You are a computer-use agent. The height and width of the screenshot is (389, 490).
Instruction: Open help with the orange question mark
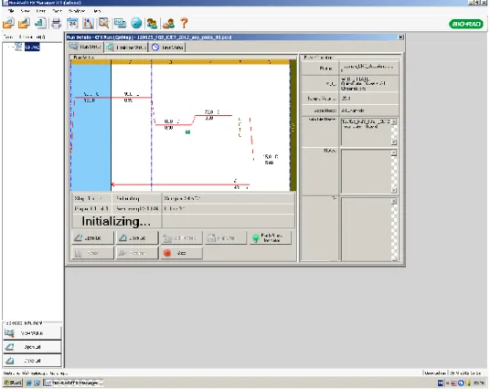184,23
